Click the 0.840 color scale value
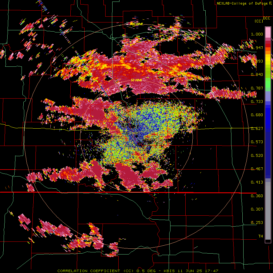The width and height of the screenshot is (273, 273). 257,75
